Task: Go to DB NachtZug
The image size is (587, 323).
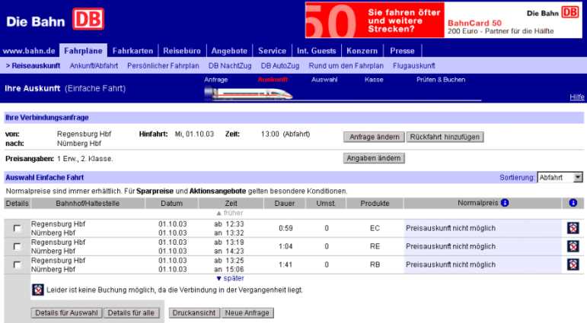Action: pos(230,66)
